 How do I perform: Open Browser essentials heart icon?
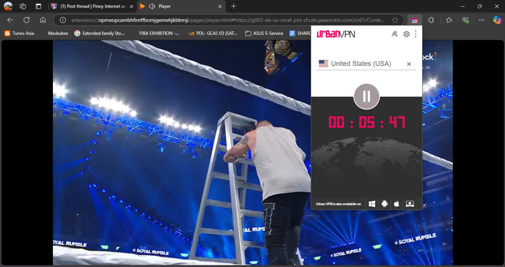[x=466, y=20]
